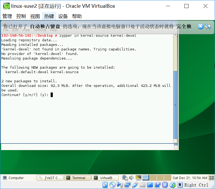Click the YaST wrench icon on the taskbar button

coord(40,178)
